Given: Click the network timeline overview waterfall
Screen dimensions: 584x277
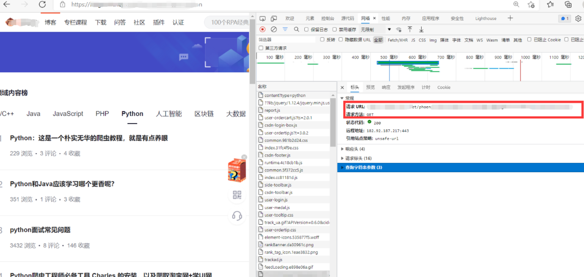Looking at the screenshot, I should pos(420,67).
